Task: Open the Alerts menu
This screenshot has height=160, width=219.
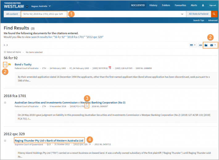Action: click(194, 5)
